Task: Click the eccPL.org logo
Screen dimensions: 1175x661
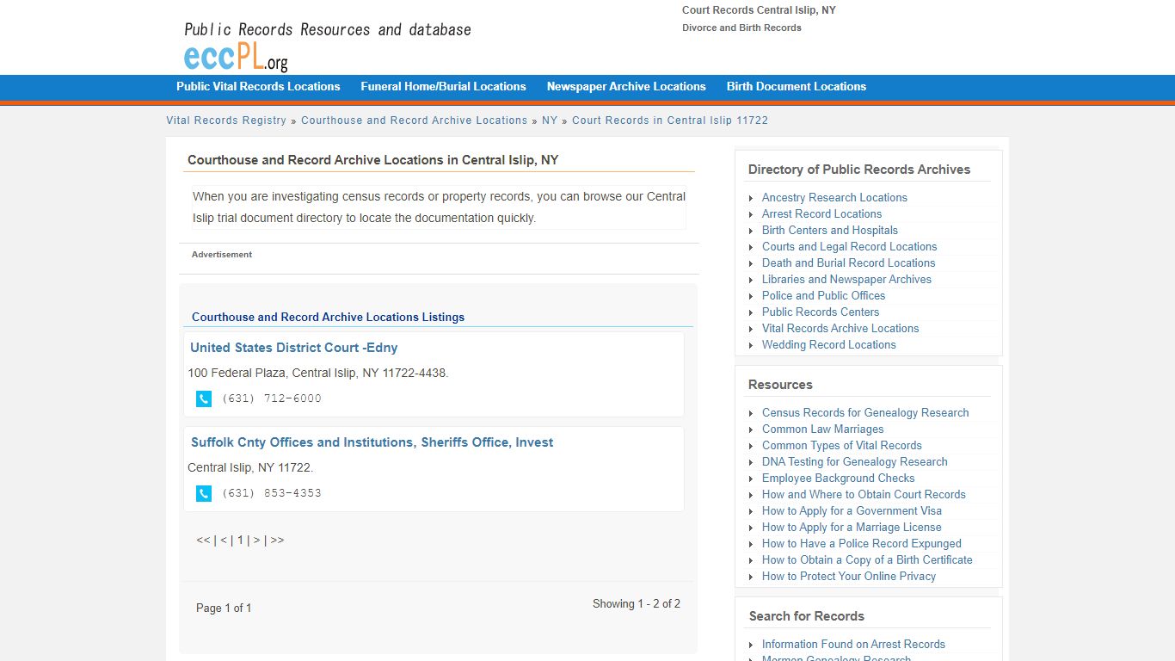Action: 236,57
